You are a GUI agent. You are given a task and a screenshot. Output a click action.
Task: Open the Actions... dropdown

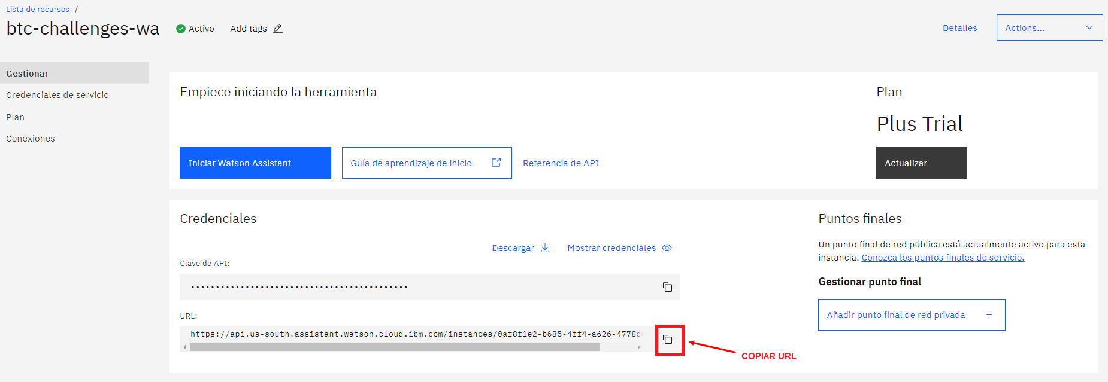pyautogui.click(x=1049, y=27)
